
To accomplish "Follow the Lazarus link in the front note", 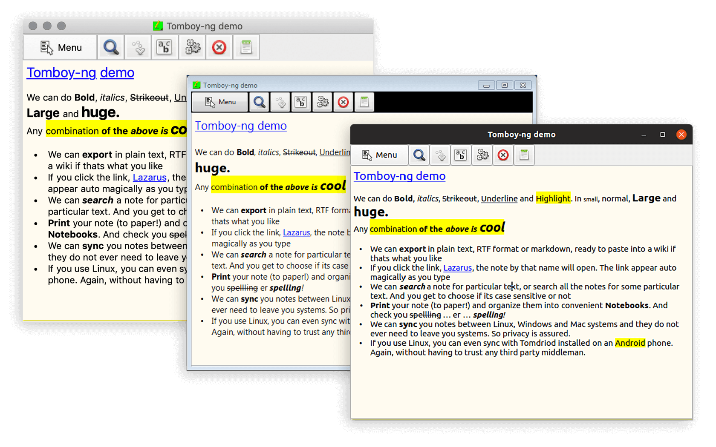I will 457,268.
